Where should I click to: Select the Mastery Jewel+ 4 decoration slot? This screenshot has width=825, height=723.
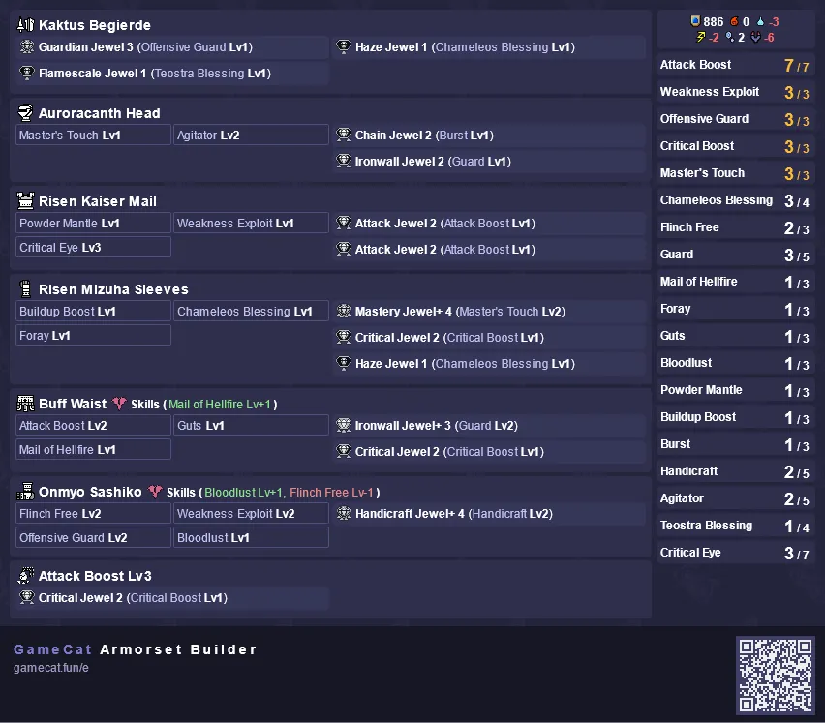point(489,312)
